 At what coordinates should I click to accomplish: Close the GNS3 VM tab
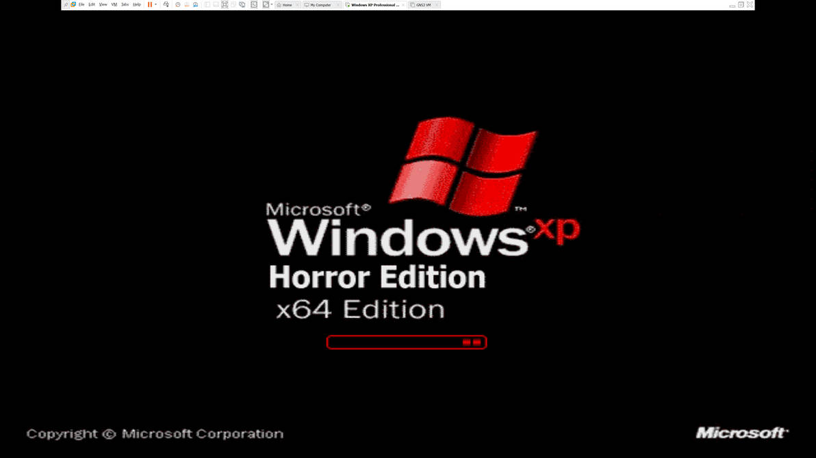[437, 5]
